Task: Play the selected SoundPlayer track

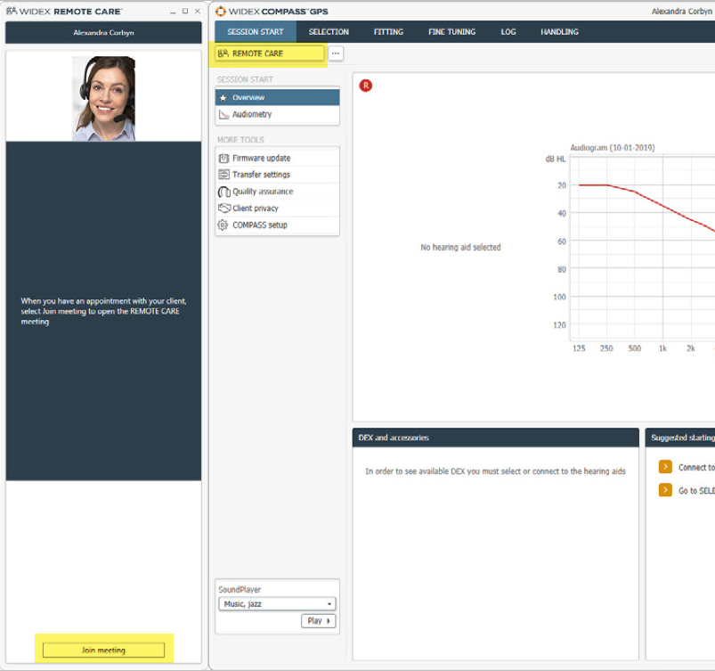Action: click(x=318, y=621)
